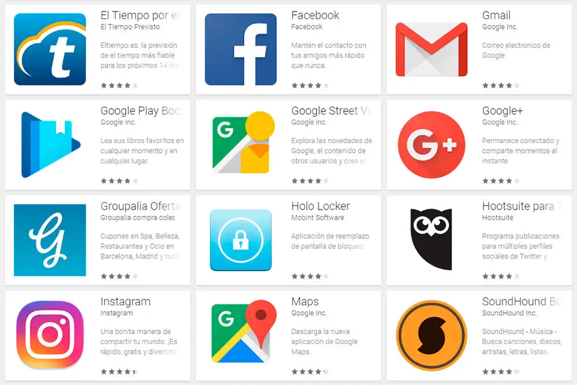Click the Holo Locker title
Screen dimensions: 577x385
click(x=320, y=206)
